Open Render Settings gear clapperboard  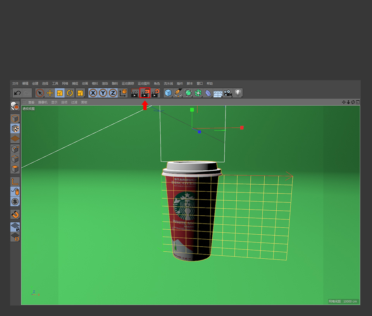pos(155,93)
